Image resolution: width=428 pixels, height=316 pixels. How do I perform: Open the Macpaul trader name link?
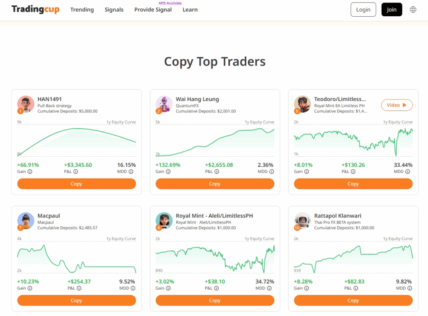tap(49, 216)
